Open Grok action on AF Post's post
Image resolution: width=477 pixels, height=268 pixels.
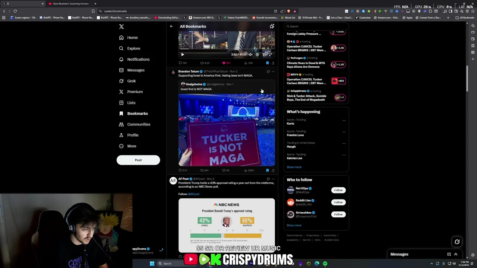268,179
